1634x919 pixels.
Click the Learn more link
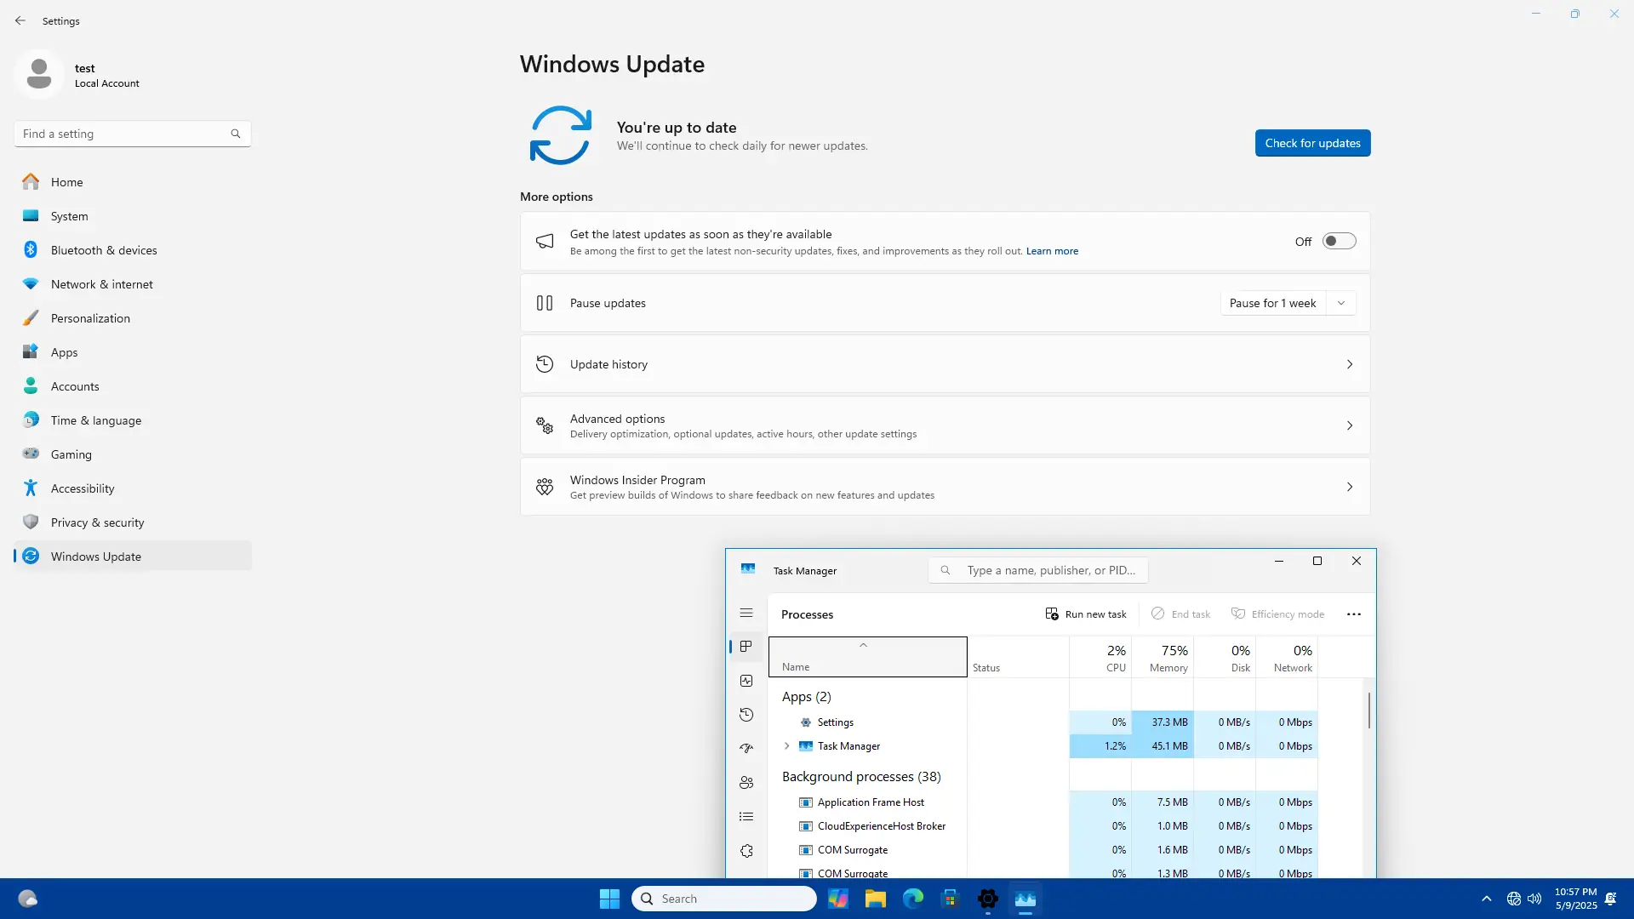tap(1052, 252)
